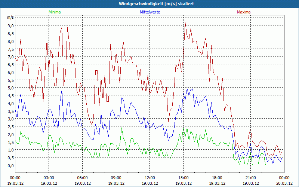Select the 03:00 time axis marker
The height and width of the screenshot is (187, 299).
pos(49,178)
